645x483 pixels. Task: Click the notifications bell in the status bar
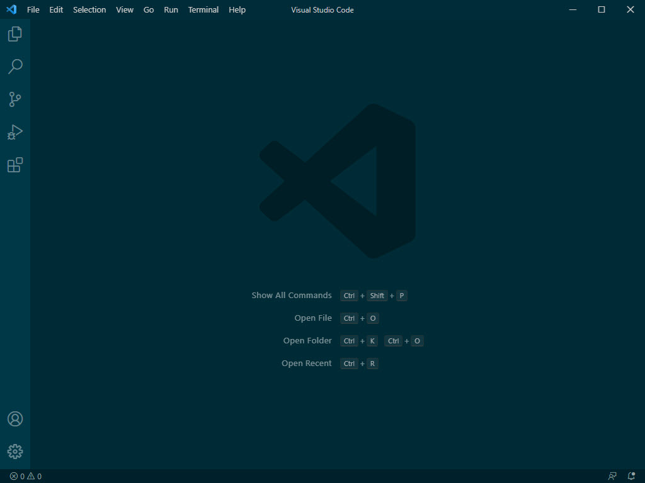click(631, 476)
